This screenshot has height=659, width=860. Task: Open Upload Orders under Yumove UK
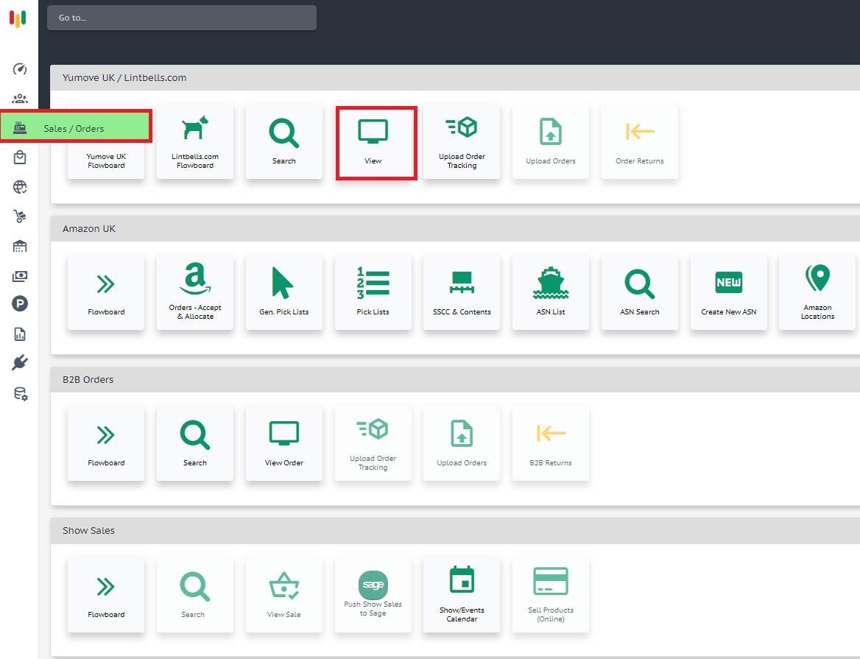click(551, 141)
